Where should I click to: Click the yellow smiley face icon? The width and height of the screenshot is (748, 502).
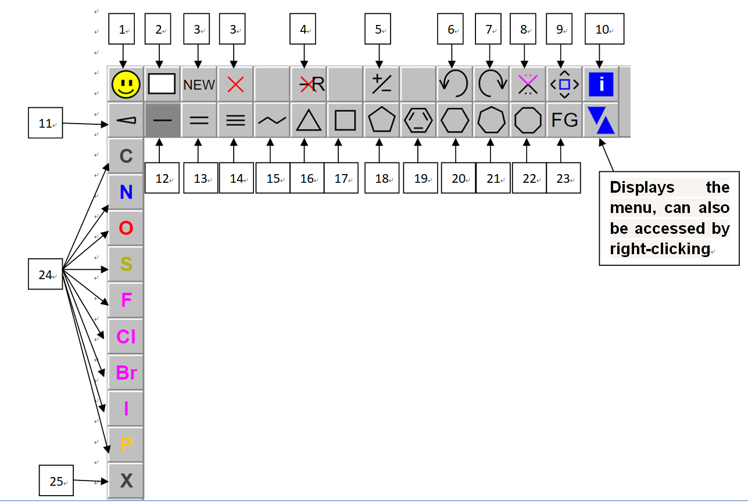[x=126, y=85]
